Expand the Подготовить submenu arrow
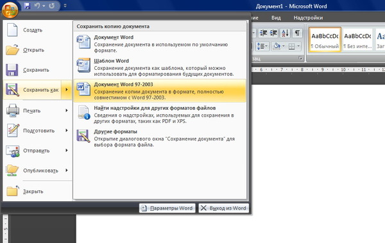 [x=67, y=131]
